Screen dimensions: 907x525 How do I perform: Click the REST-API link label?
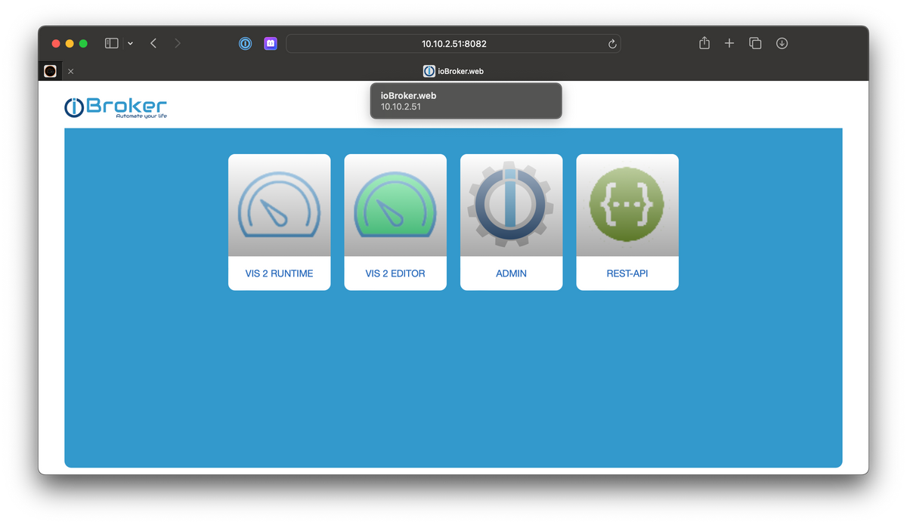click(627, 273)
